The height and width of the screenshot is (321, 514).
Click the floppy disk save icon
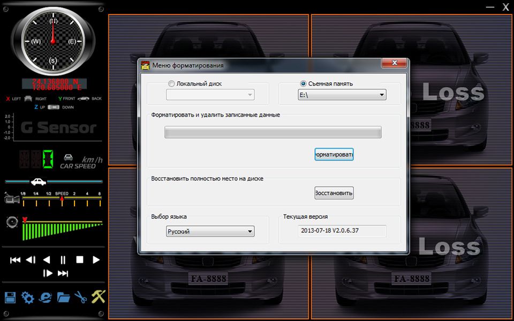[x=10, y=297]
